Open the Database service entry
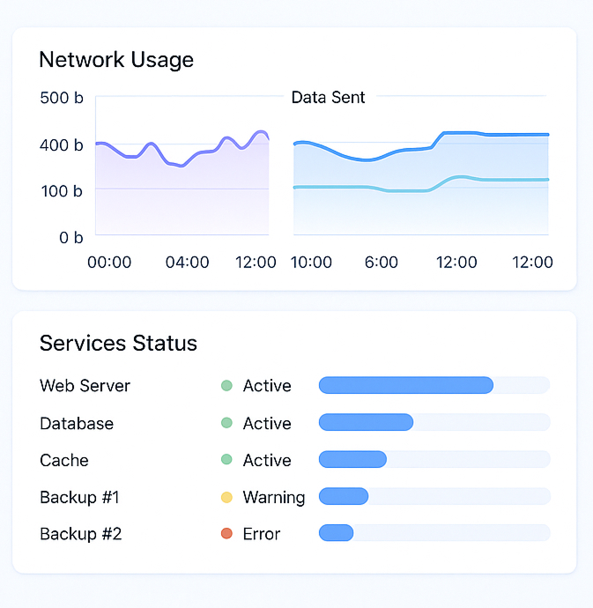The height and width of the screenshot is (608, 593). coord(77,423)
